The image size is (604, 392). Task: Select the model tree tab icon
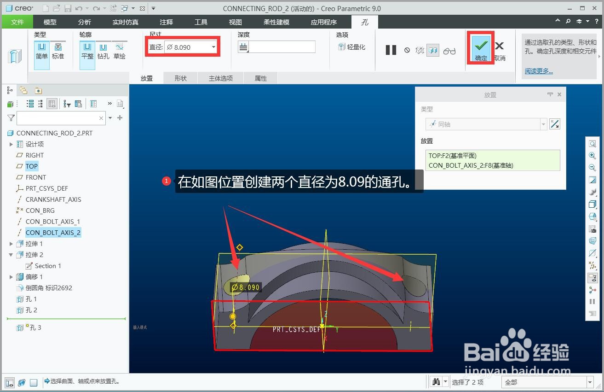pos(10,90)
